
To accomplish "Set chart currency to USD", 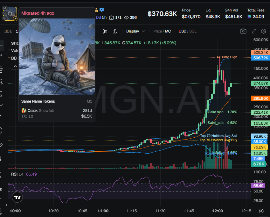I will 182,31.
